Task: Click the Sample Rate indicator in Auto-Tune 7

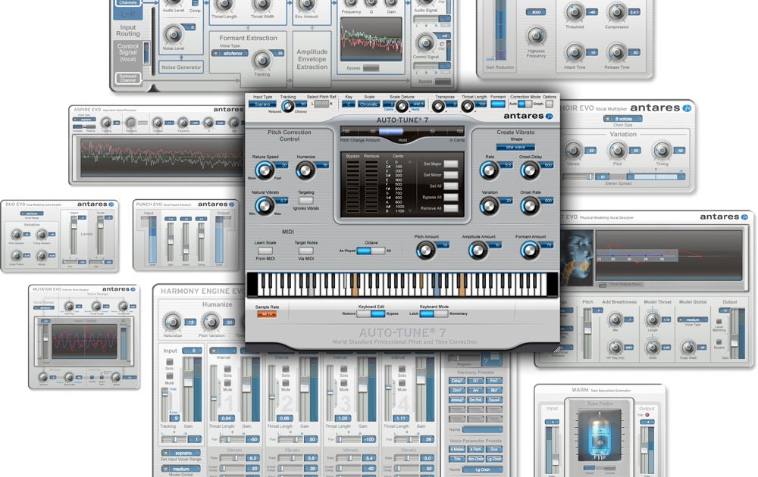Action: (266, 313)
